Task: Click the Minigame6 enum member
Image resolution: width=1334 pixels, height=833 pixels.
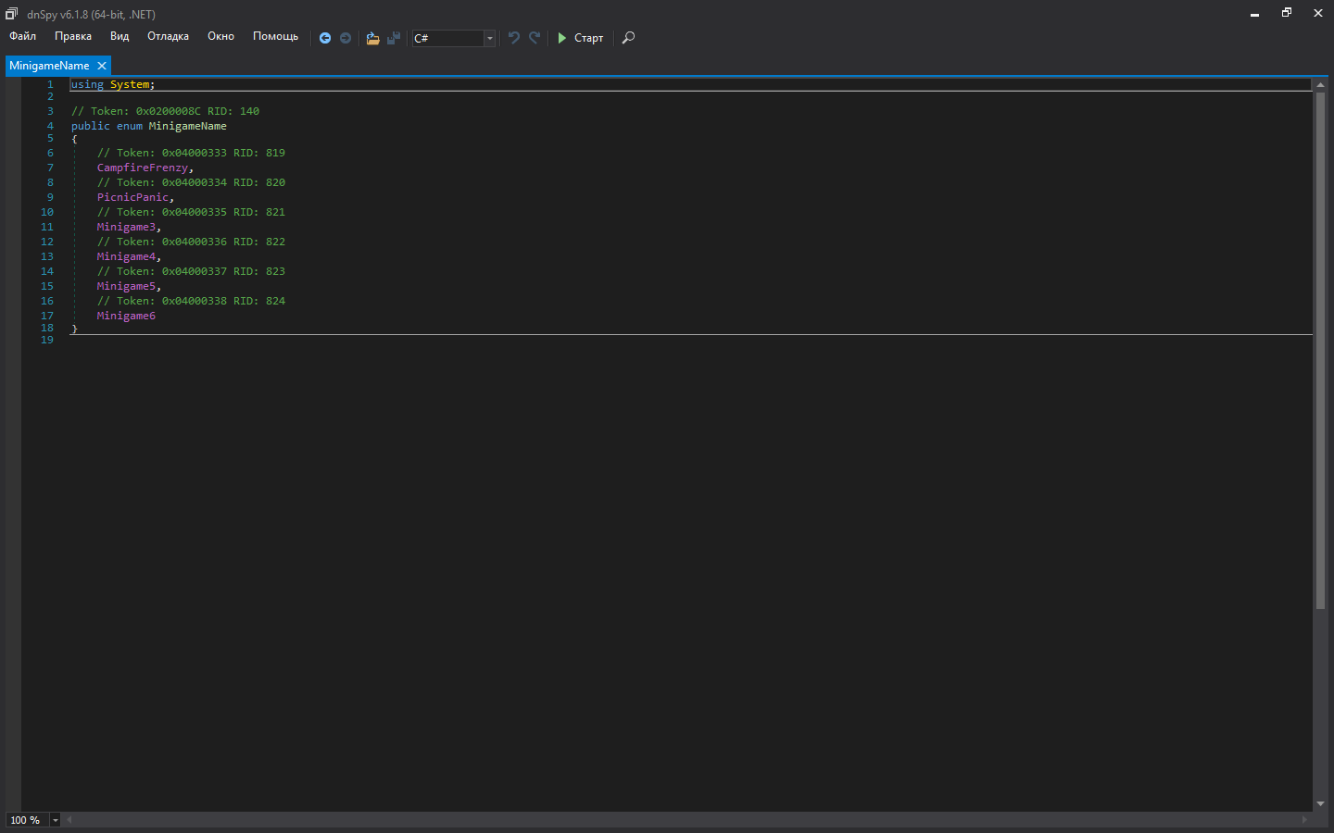Action: (x=126, y=316)
